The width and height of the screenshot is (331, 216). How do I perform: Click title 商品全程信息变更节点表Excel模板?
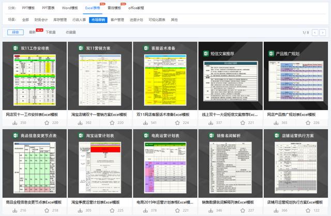[x=34, y=202]
